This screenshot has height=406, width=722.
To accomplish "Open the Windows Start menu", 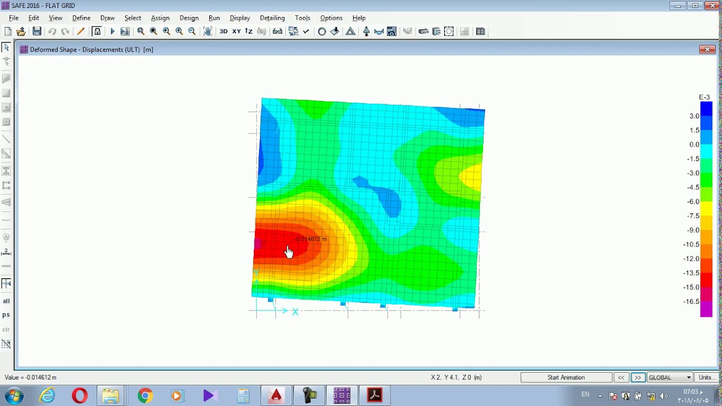I will pos(14,396).
